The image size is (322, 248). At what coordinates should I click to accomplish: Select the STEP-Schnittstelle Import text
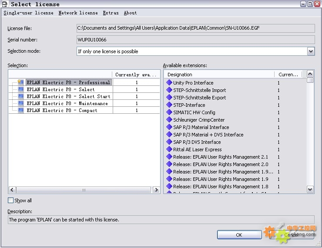pos(199,90)
